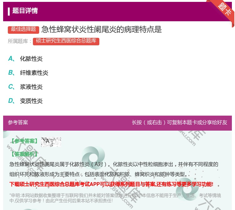Click the question text 急性蜂窝状炎性阑尾炎的病理特点是
The image size is (235, 210).
(x=102, y=29)
